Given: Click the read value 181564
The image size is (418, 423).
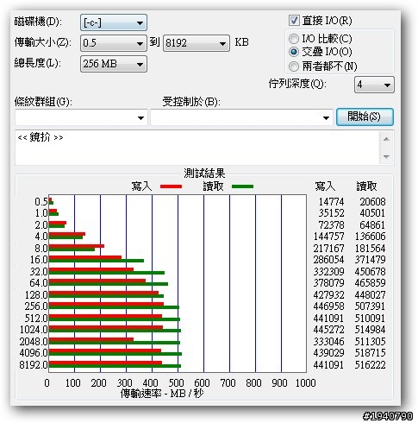Looking at the screenshot, I should 370,249.
